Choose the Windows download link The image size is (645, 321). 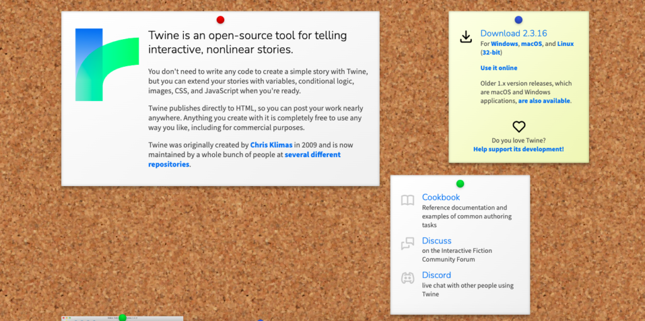505,44
